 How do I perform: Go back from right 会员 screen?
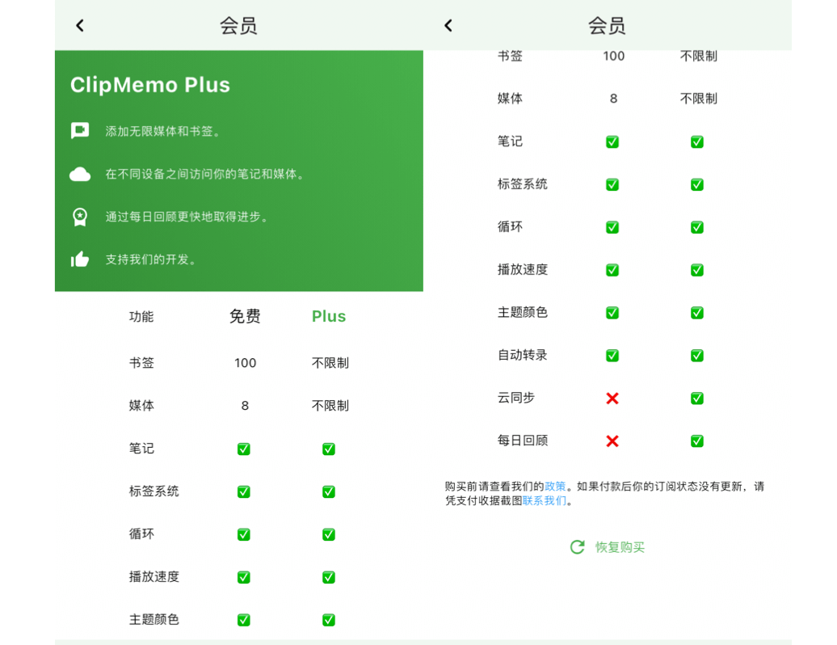pyautogui.click(x=448, y=25)
